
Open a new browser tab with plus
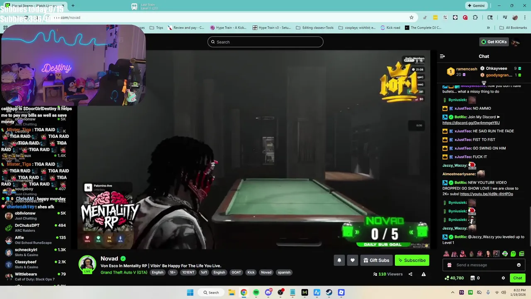click(x=73, y=6)
